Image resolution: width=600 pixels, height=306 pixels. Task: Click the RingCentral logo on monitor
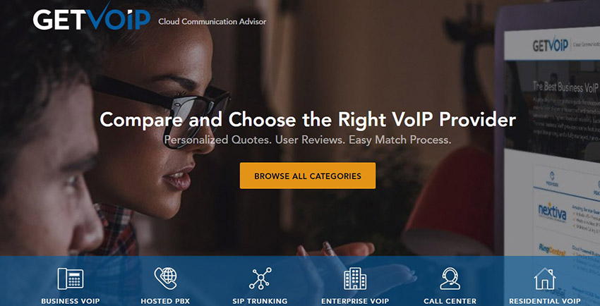click(551, 248)
